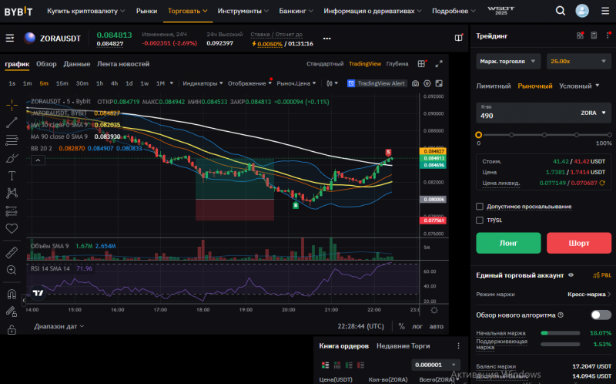This screenshot has height=384, width=616.
Task: Toggle percent scale on chart
Action: coord(401,326)
